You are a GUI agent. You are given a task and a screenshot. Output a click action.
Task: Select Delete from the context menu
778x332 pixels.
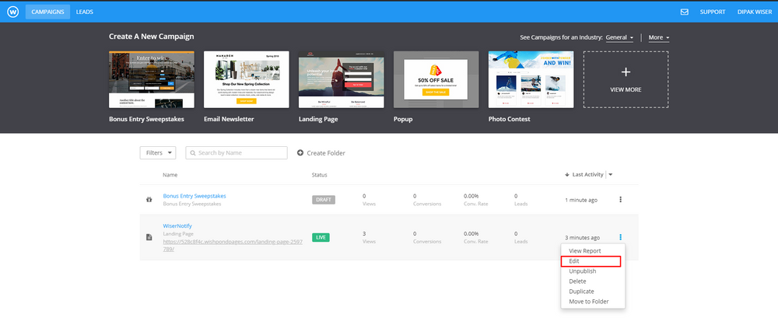[578, 281]
